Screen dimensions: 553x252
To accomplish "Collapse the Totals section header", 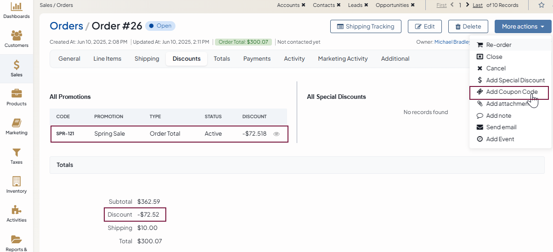I will tap(65, 165).
